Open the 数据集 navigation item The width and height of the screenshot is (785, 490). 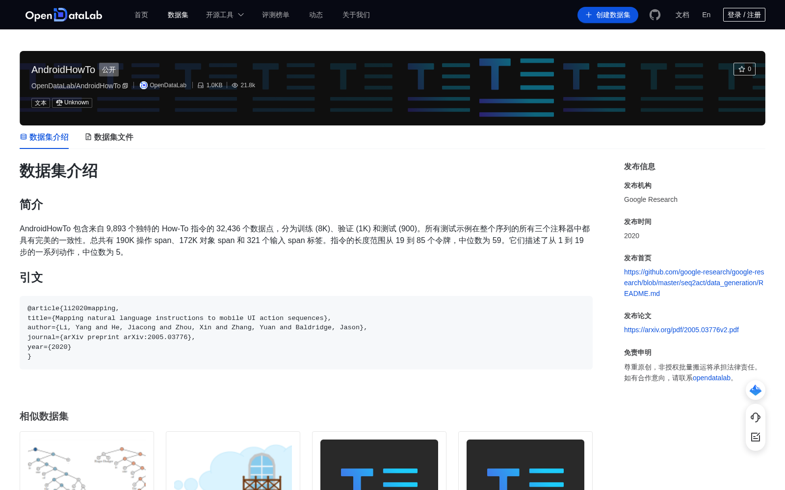point(178,15)
